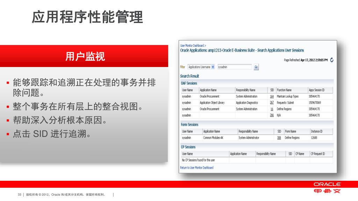Click the No CP Sessions found message
Image resolution: width=358 pixels, height=201 pixels.
199,160
